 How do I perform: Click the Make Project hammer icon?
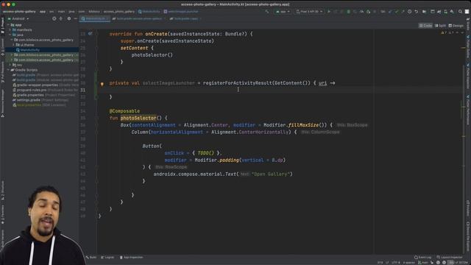(x=266, y=12)
